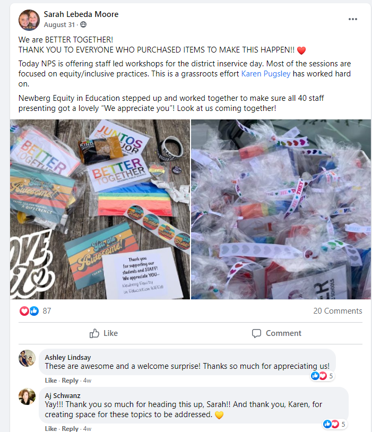
Task: Click the thumbs-up Like icon under post
Action: (94, 333)
